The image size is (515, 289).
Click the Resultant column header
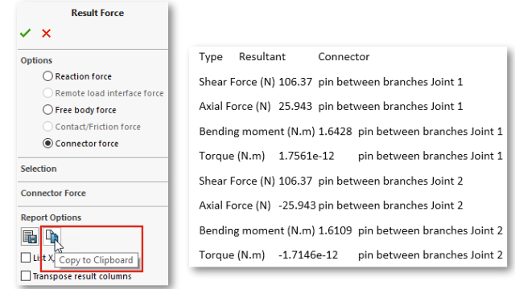tap(262, 57)
